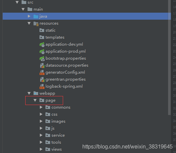
Task: Select the static folder name
Action: click(x=50, y=30)
